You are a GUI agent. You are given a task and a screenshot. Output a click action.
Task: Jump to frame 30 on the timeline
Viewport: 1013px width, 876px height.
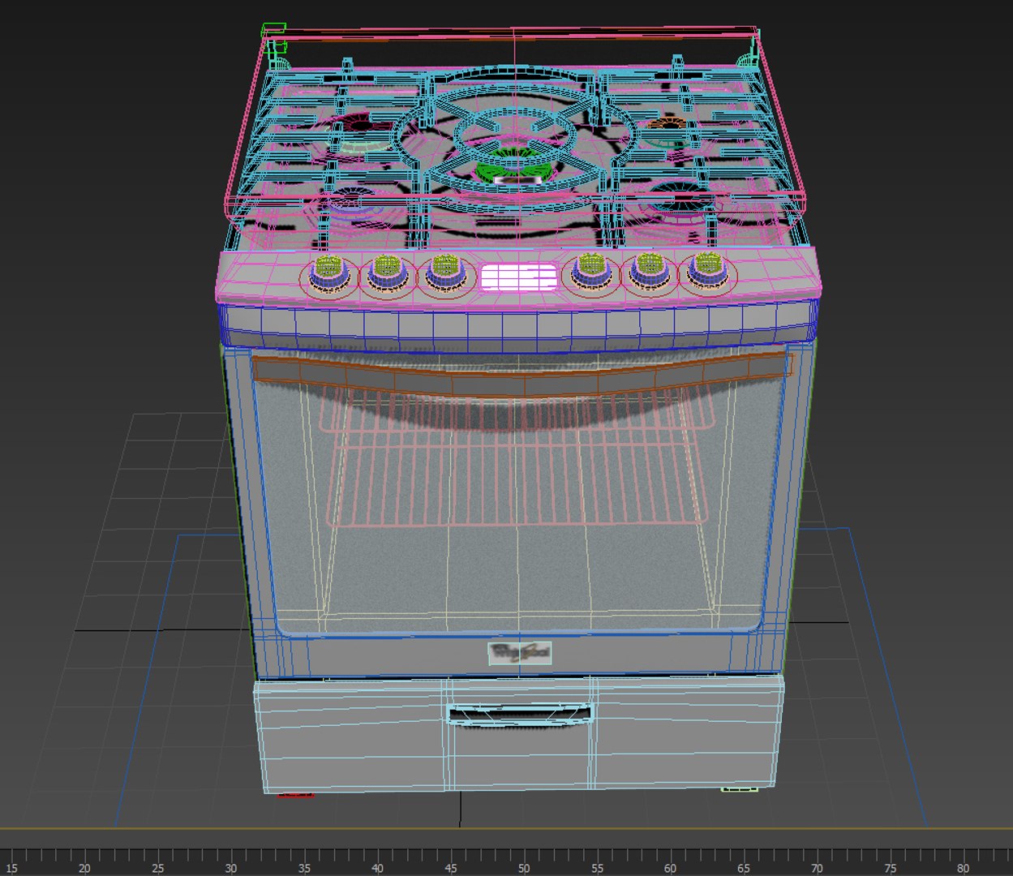(231, 868)
